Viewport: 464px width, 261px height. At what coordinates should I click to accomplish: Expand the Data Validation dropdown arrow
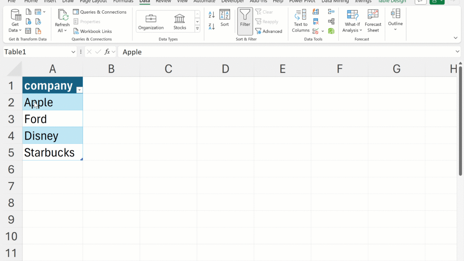pos(323,31)
